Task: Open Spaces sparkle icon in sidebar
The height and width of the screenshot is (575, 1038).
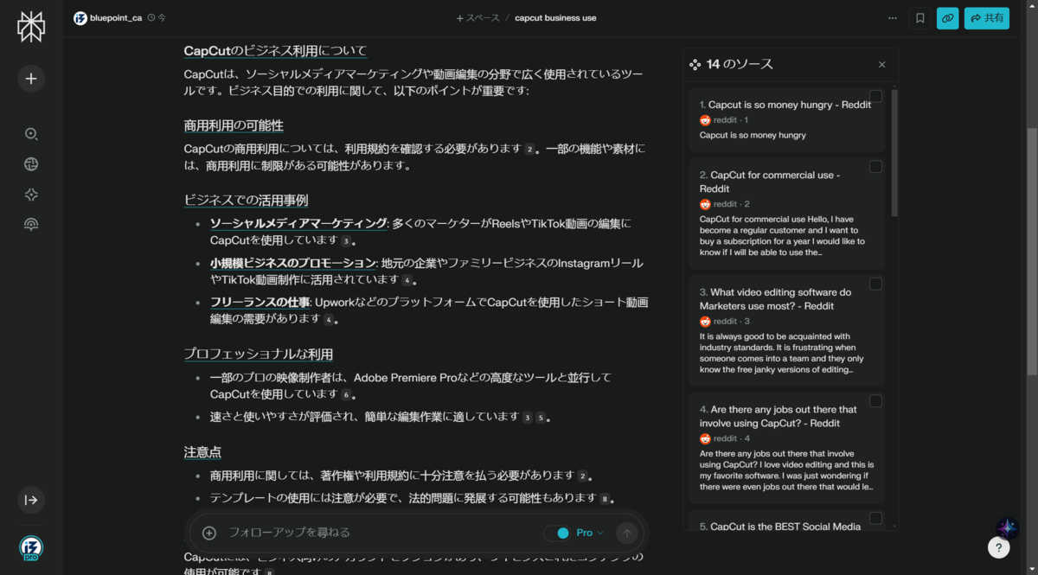Action: point(31,195)
